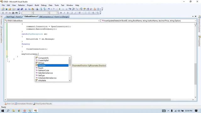201x113 pixels.
Task: Open the Debug menu
Action: click(x=44, y=5)
